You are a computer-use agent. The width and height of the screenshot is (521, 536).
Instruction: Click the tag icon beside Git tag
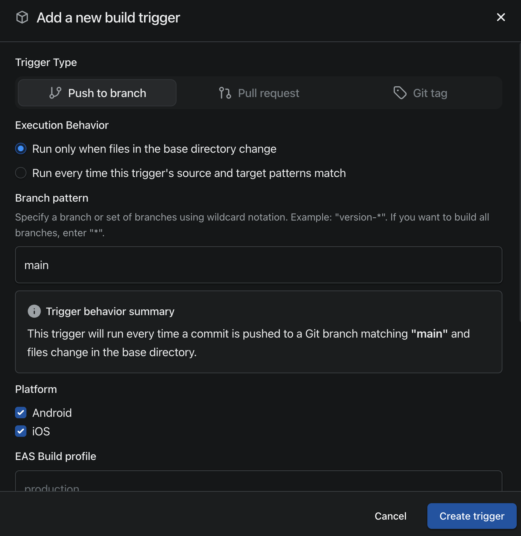point(400,93)
